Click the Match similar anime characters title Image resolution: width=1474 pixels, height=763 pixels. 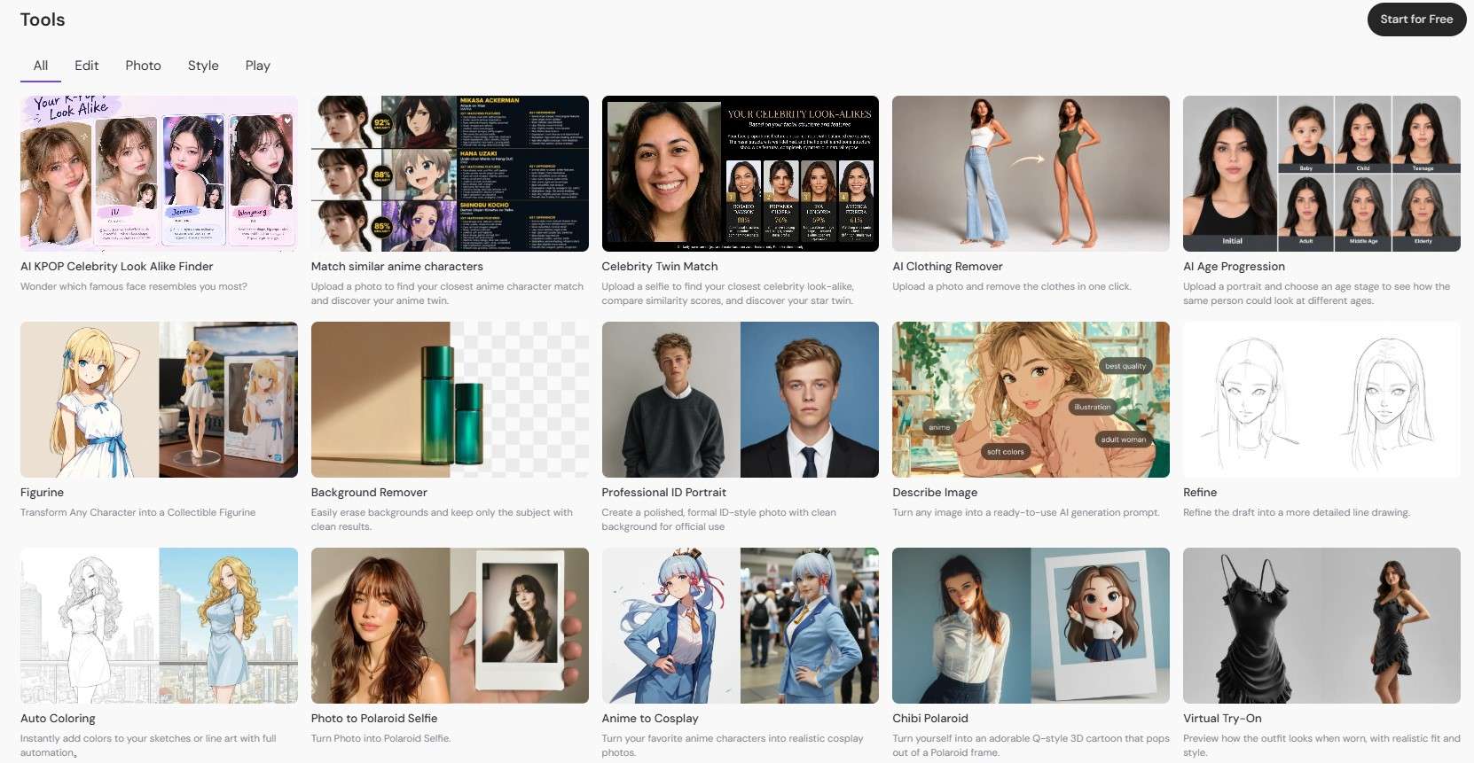397,267
